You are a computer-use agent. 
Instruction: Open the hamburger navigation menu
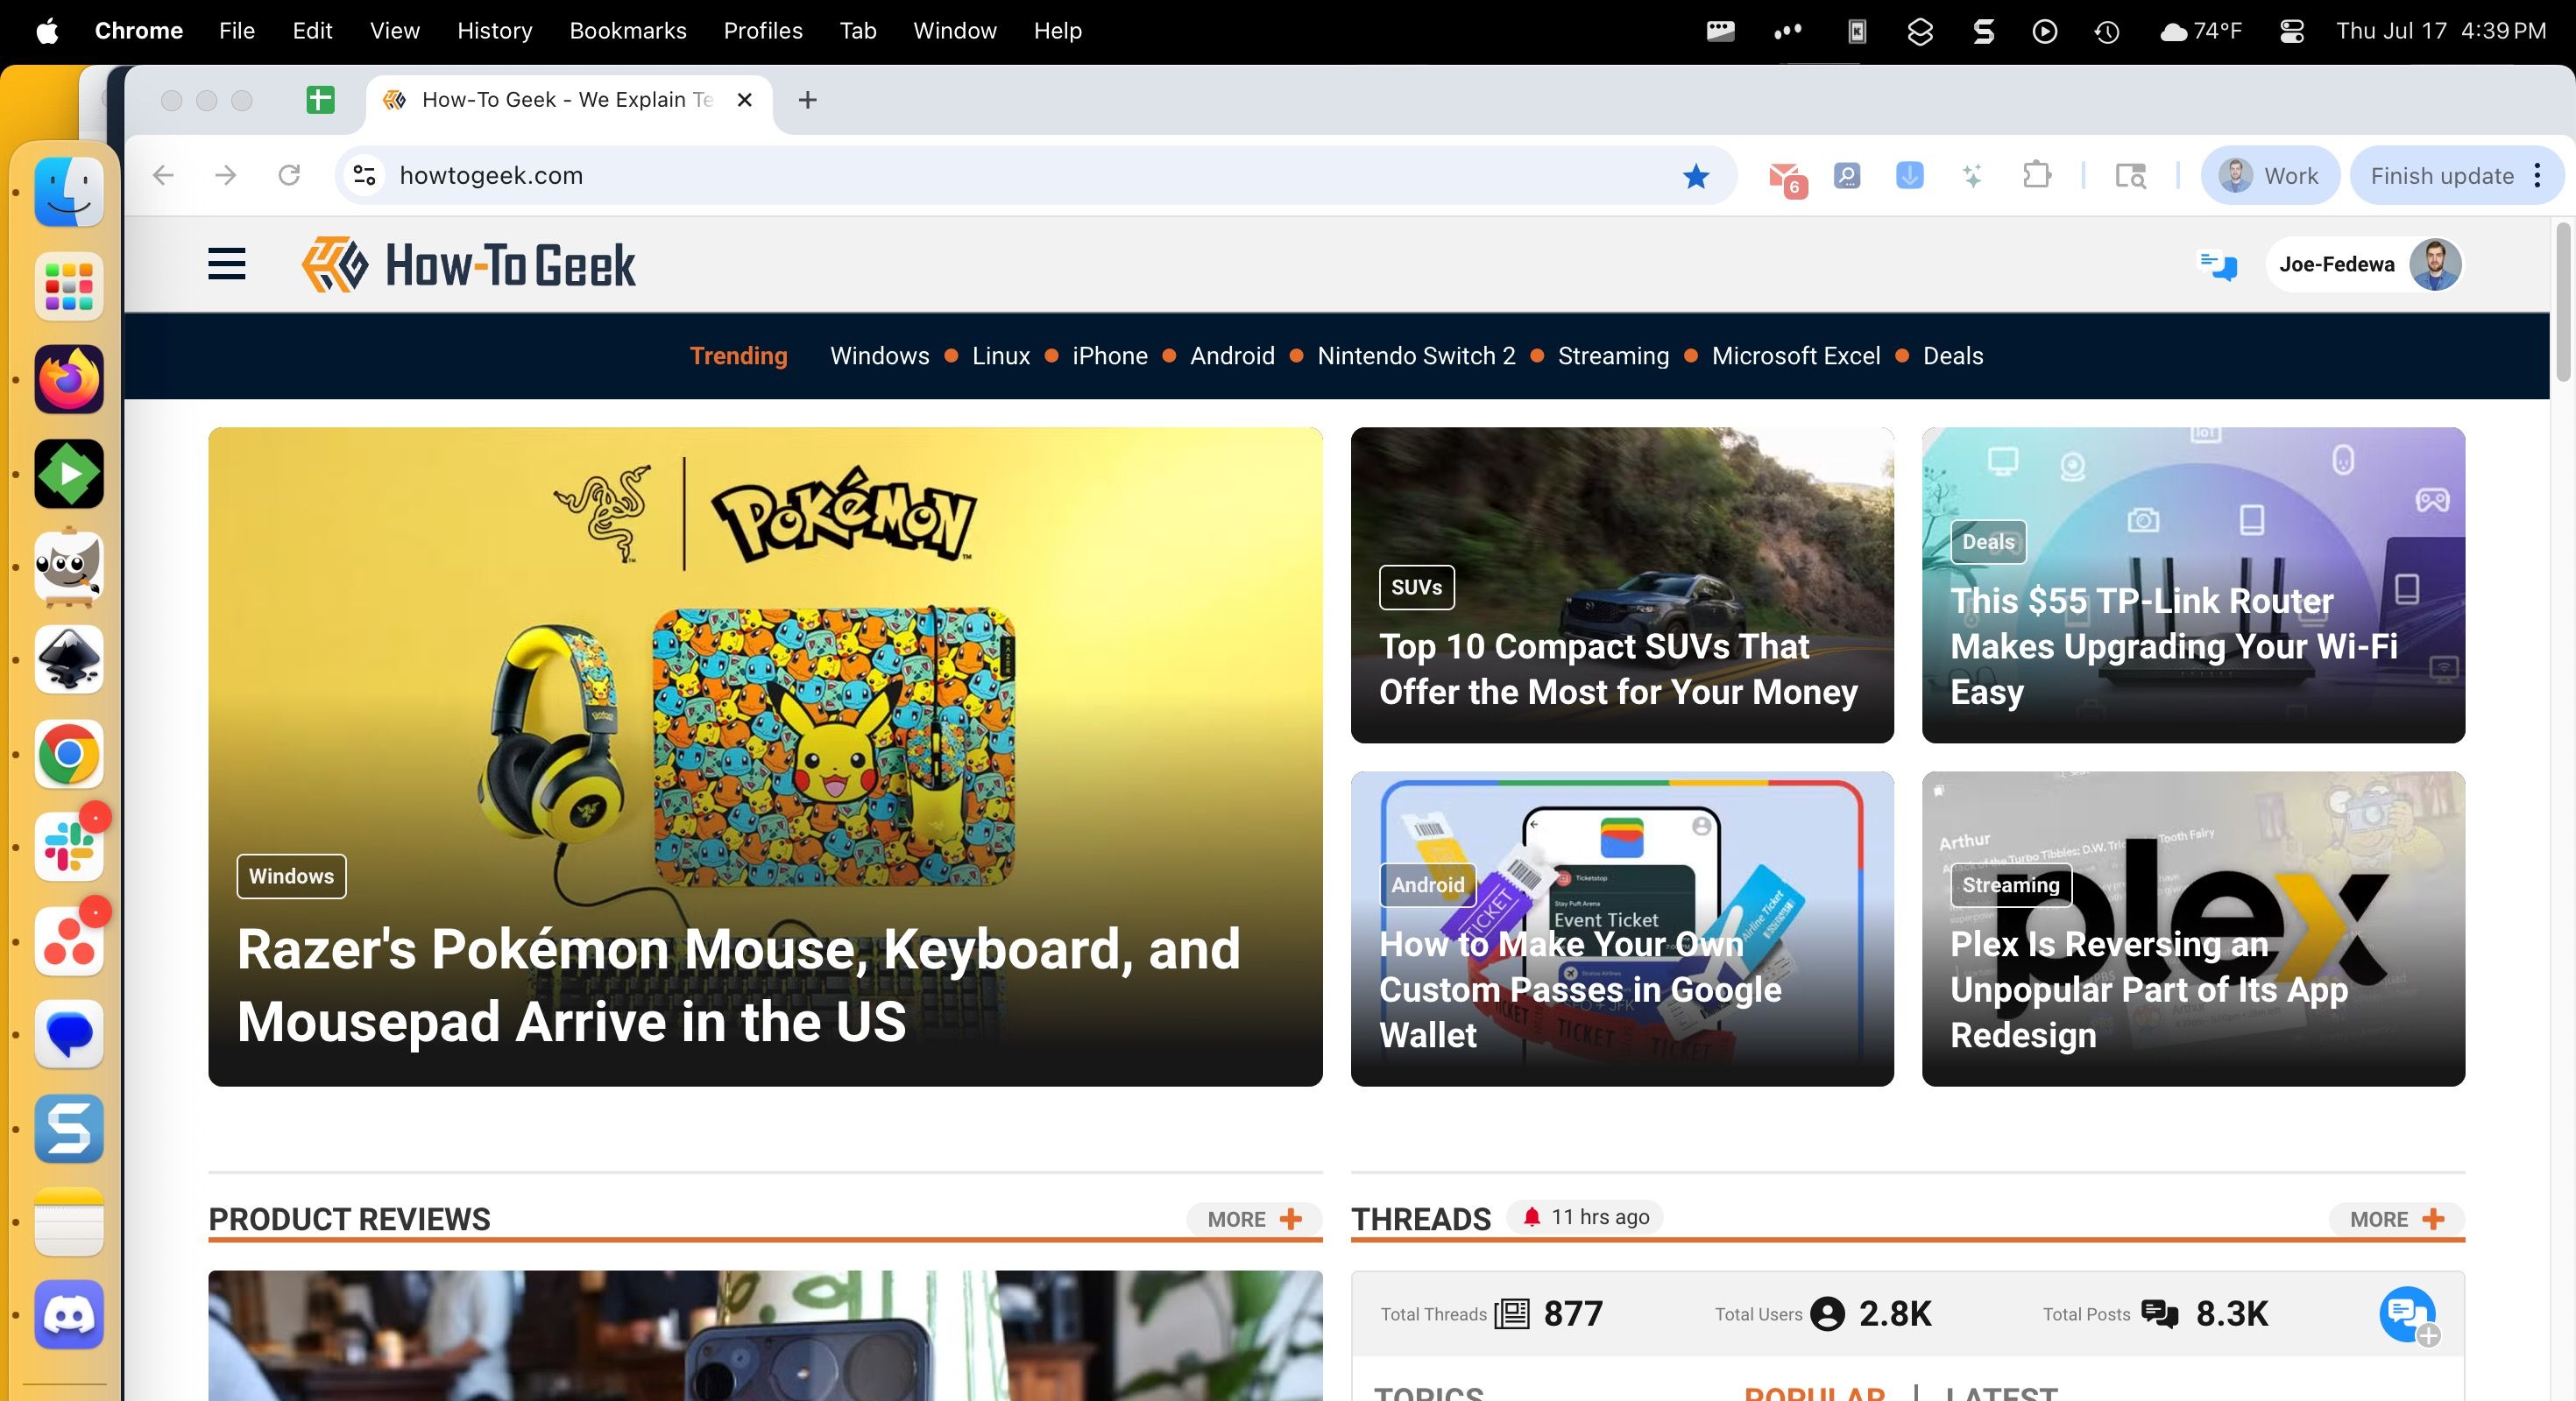[x=227, y=264]
